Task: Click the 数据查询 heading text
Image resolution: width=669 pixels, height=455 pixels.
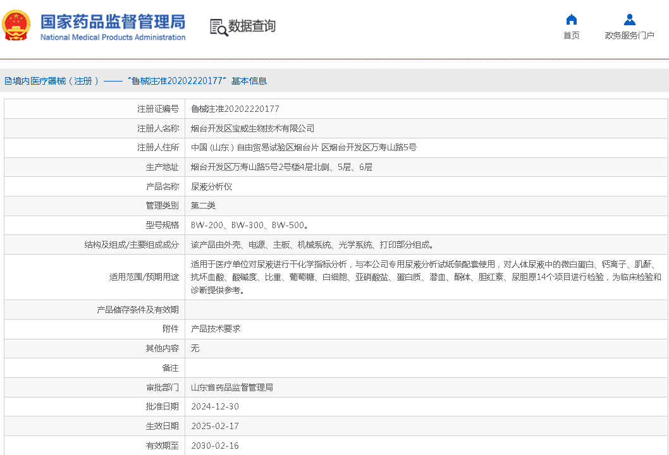Action: tap(252, 27)
